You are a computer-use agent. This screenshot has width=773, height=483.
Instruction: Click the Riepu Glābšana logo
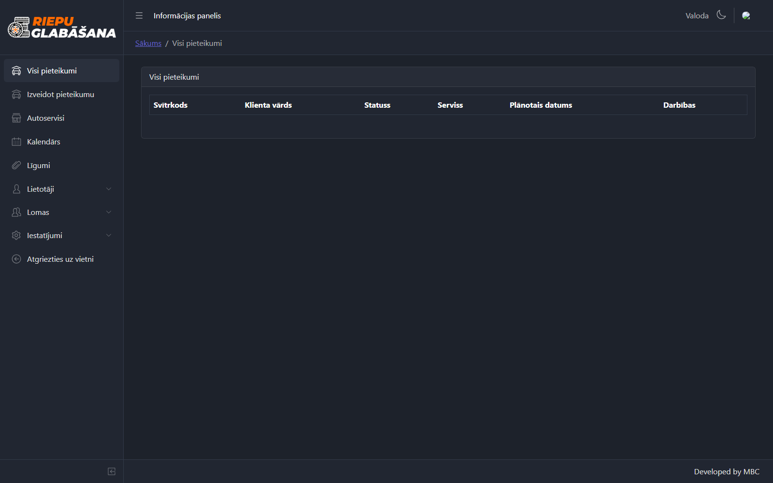[62, 28]
